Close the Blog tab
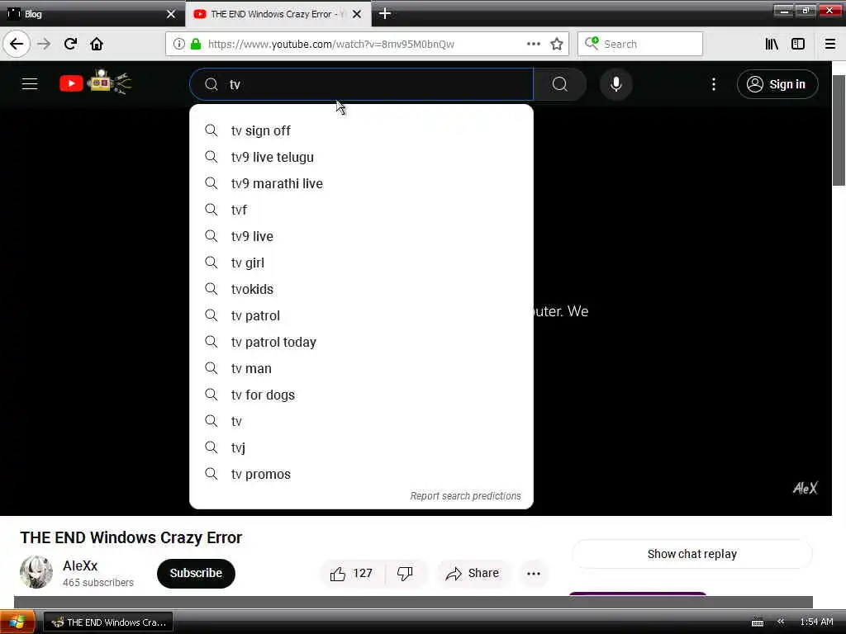This screenshot has width=846, height=634. click(171, 14)
